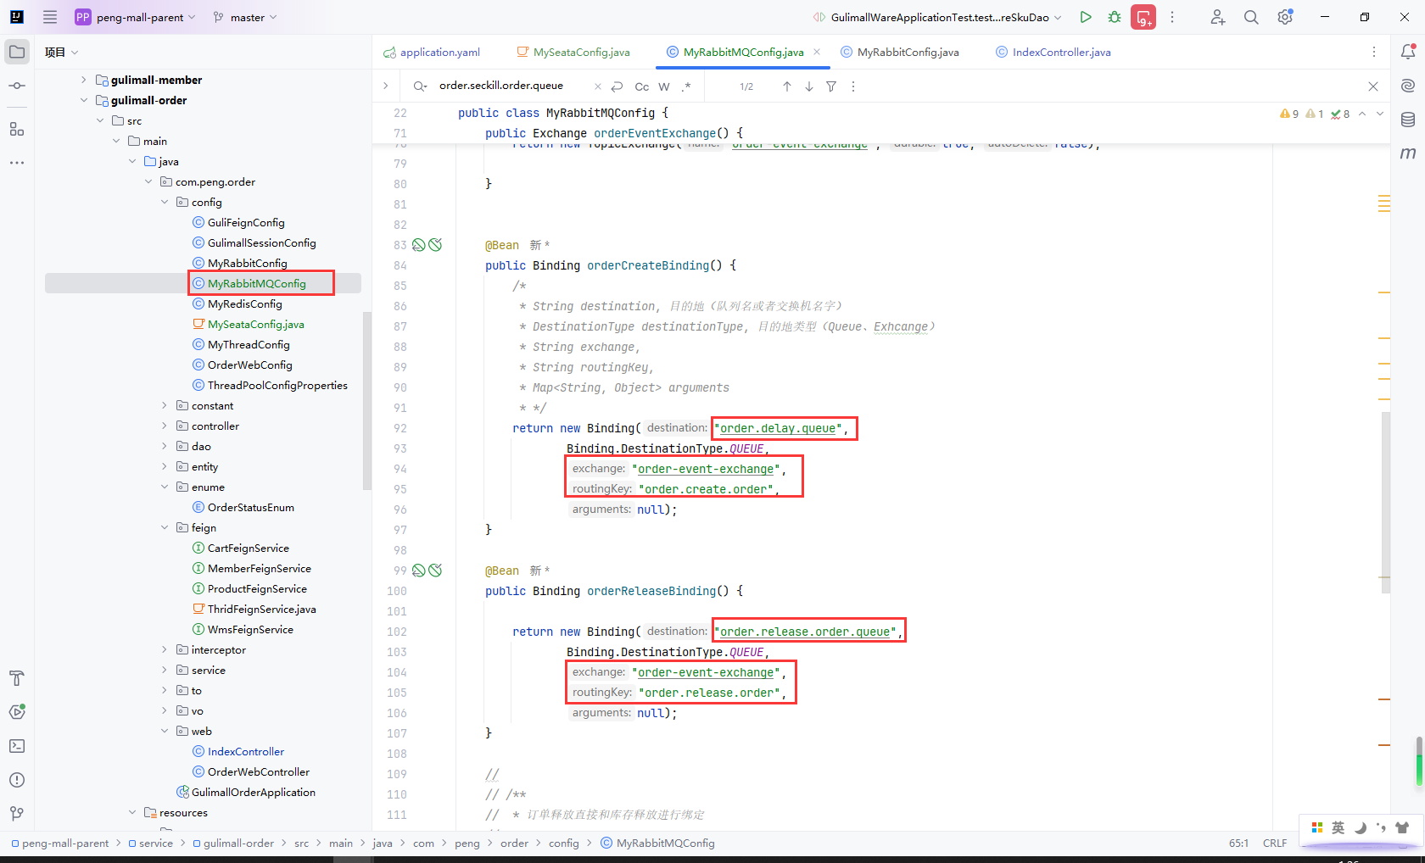Open the Database tool window
Viewport: 1425px width, 863px height.
1408,120
